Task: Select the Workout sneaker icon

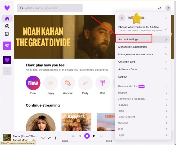Action: coord(68,83)
